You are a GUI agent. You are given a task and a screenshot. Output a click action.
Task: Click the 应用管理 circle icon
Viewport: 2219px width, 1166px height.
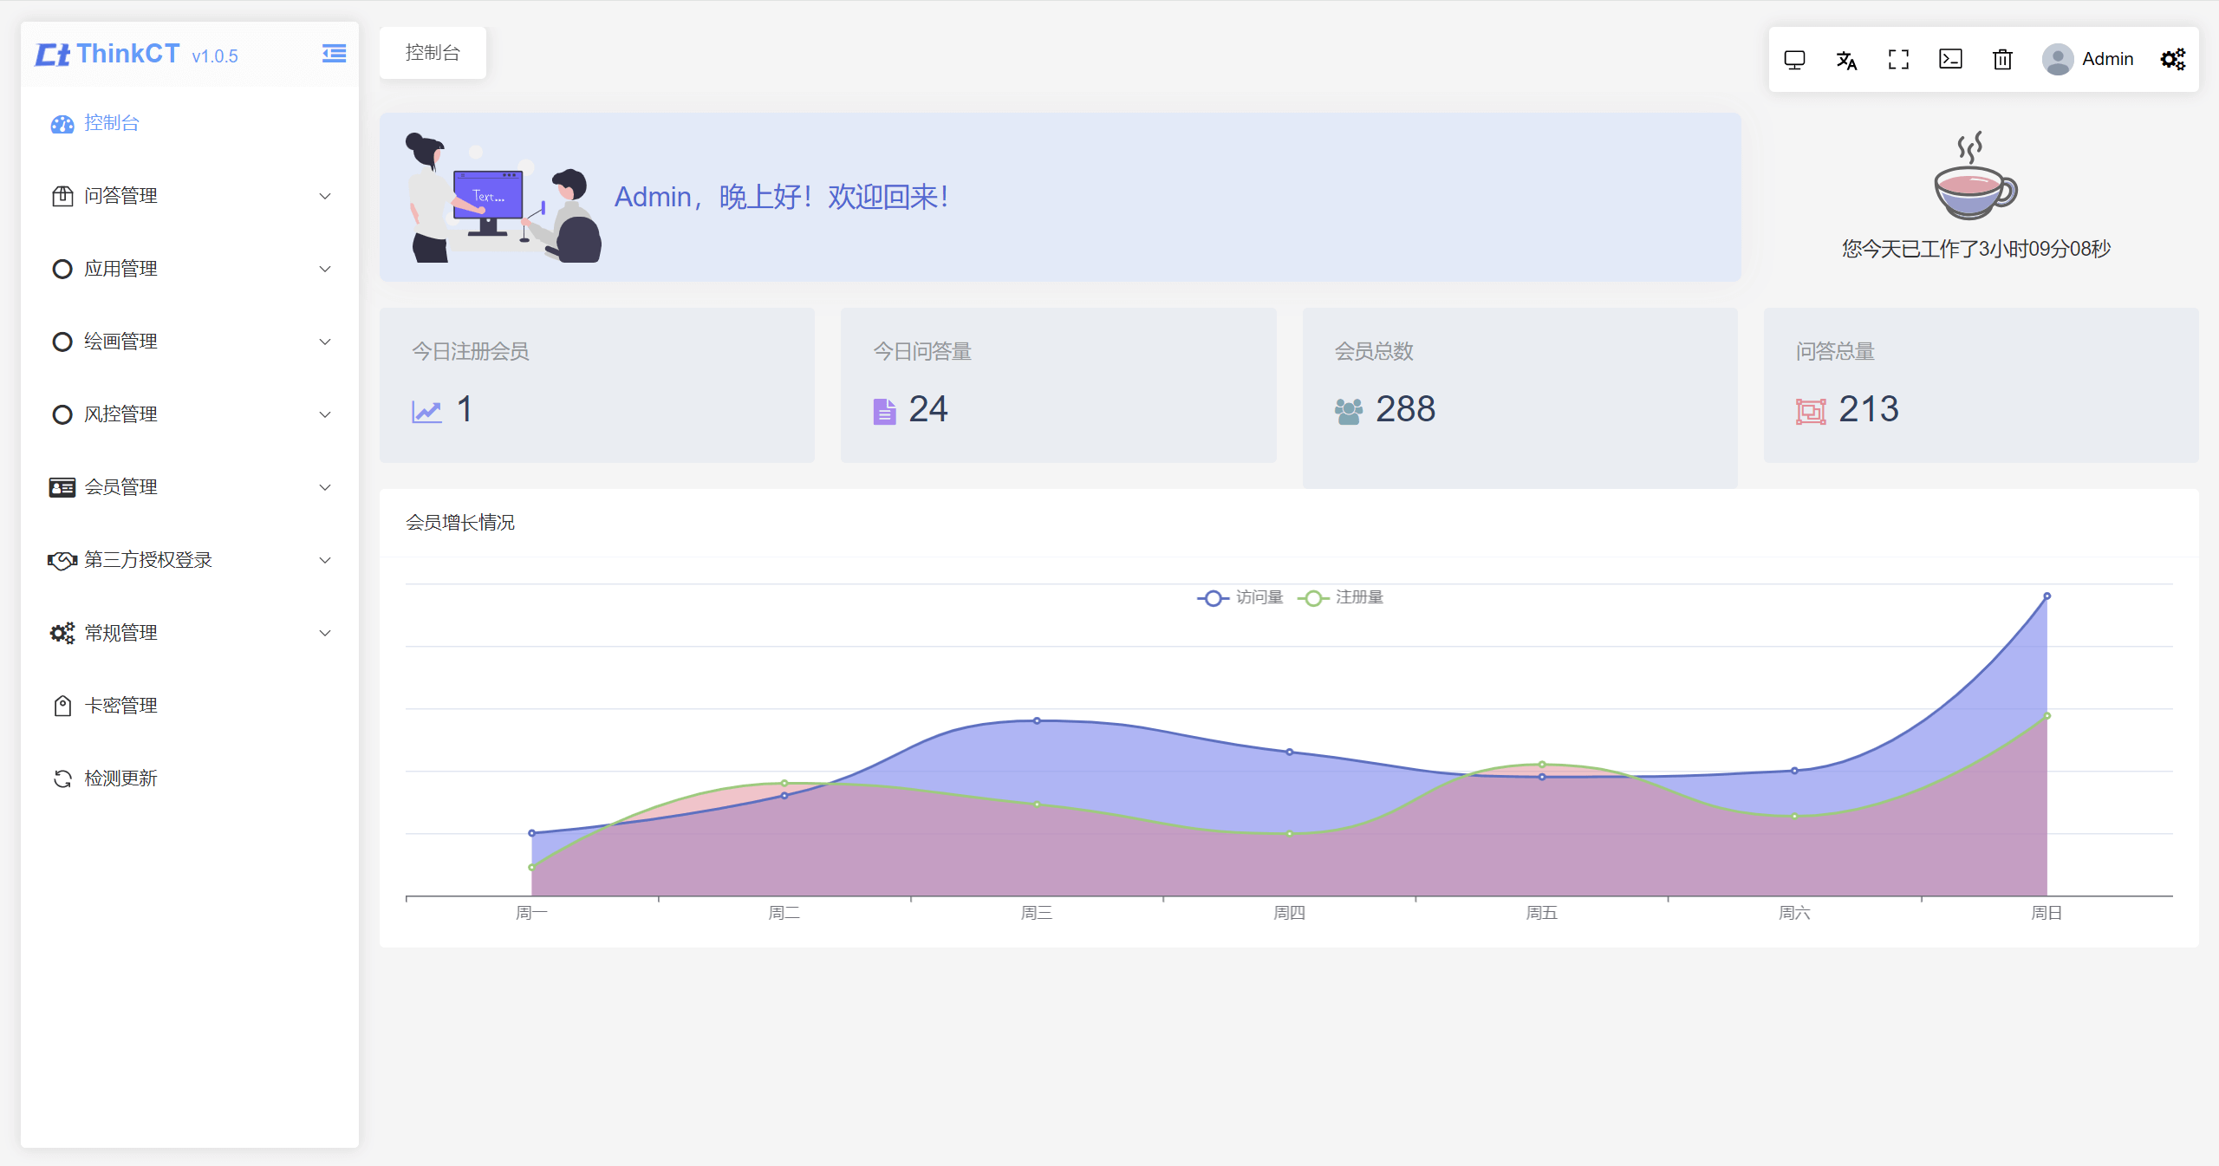[x=62, y=269]
